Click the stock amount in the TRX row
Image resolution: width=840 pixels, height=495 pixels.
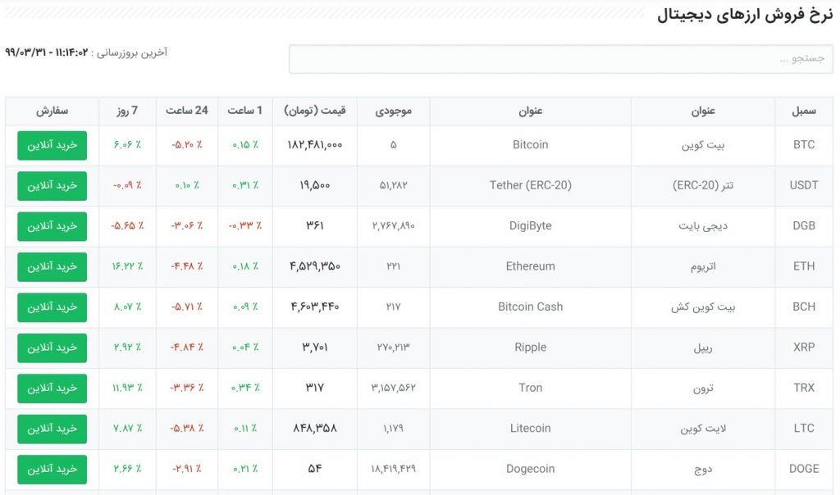pyautogui.click(x=393, y=388)
